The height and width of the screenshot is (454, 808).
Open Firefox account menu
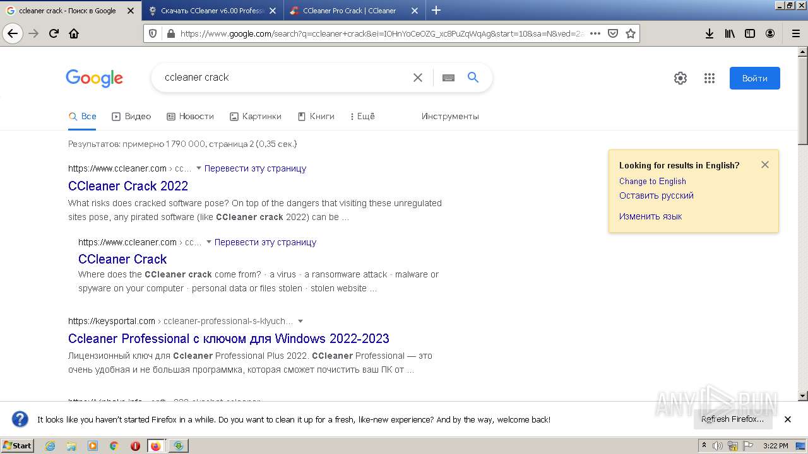click(770, 33)
